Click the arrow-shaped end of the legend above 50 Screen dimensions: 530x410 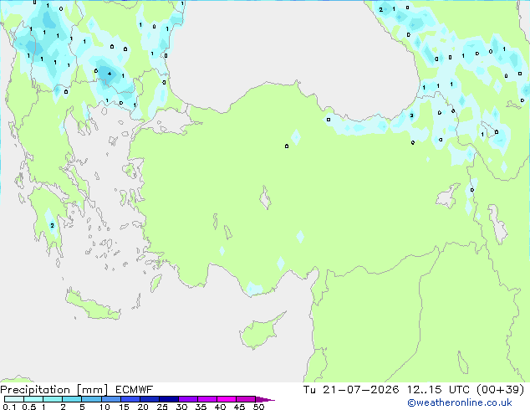265,399
